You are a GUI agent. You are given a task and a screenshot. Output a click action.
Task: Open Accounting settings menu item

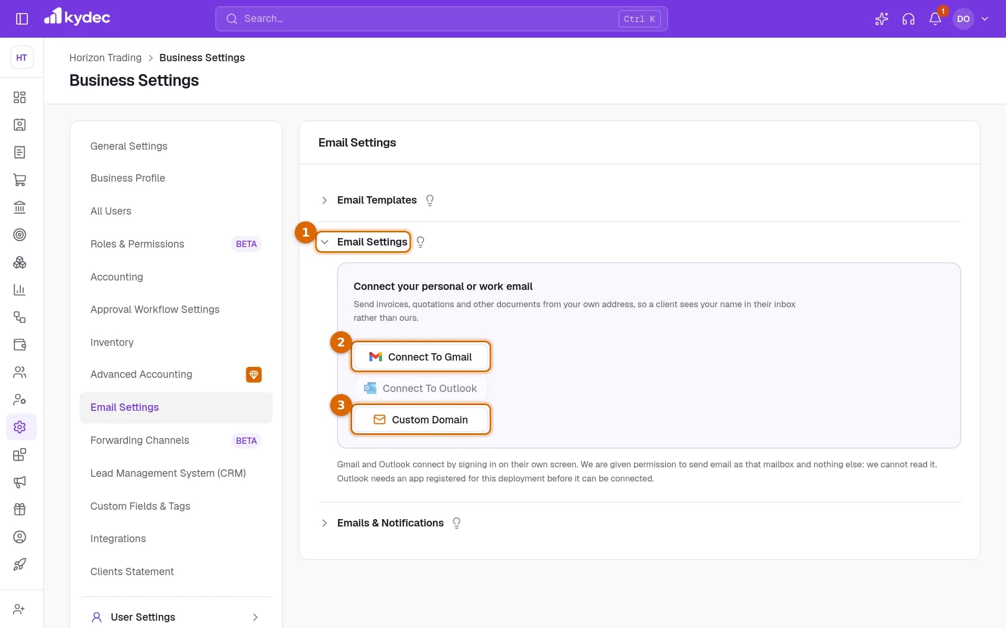(176, 277)
